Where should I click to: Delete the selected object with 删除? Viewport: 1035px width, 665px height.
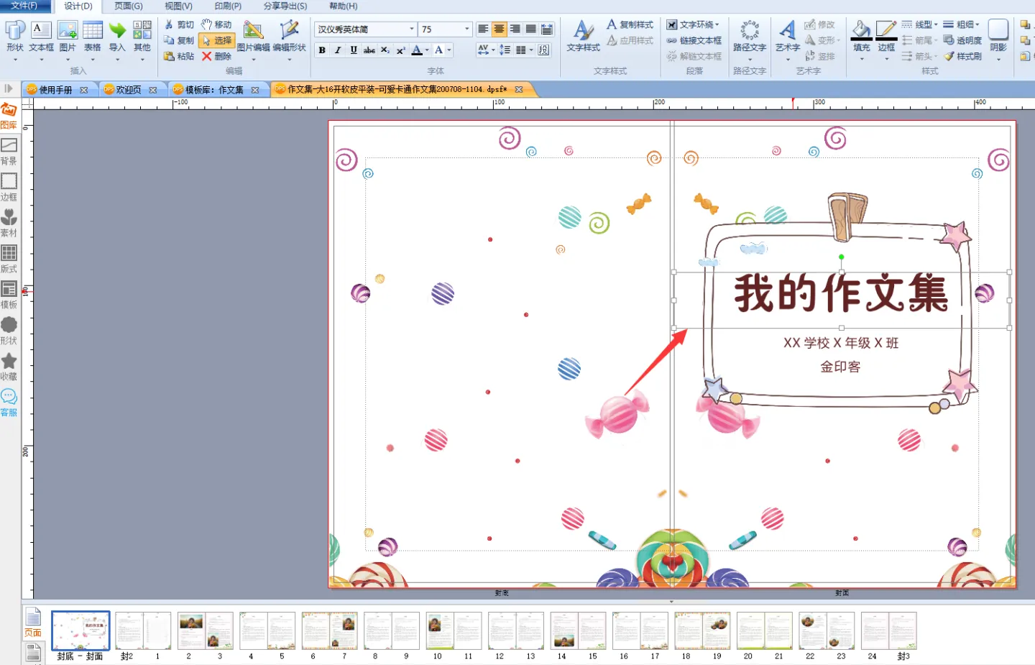(x=216, y=56)
